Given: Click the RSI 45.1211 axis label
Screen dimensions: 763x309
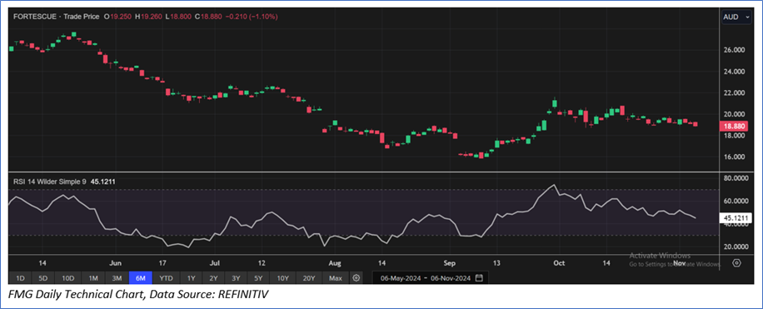Looking at the screenshot, I should tap(735, 218).
